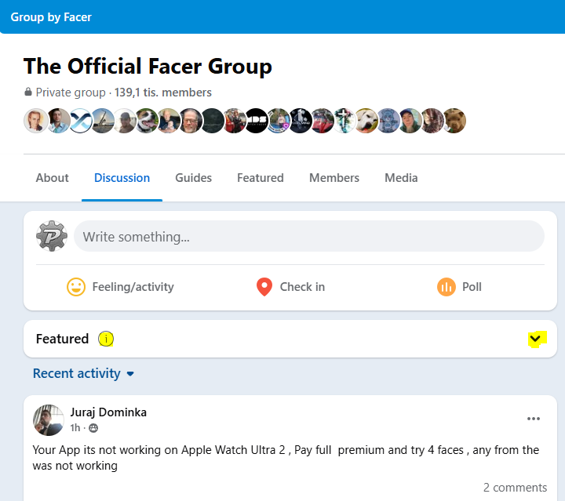
Task: Go to the Media tab
Action: [401, 178]
